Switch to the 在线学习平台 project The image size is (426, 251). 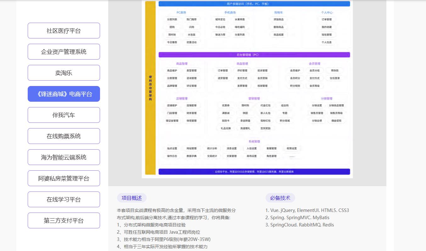[64, 199]
